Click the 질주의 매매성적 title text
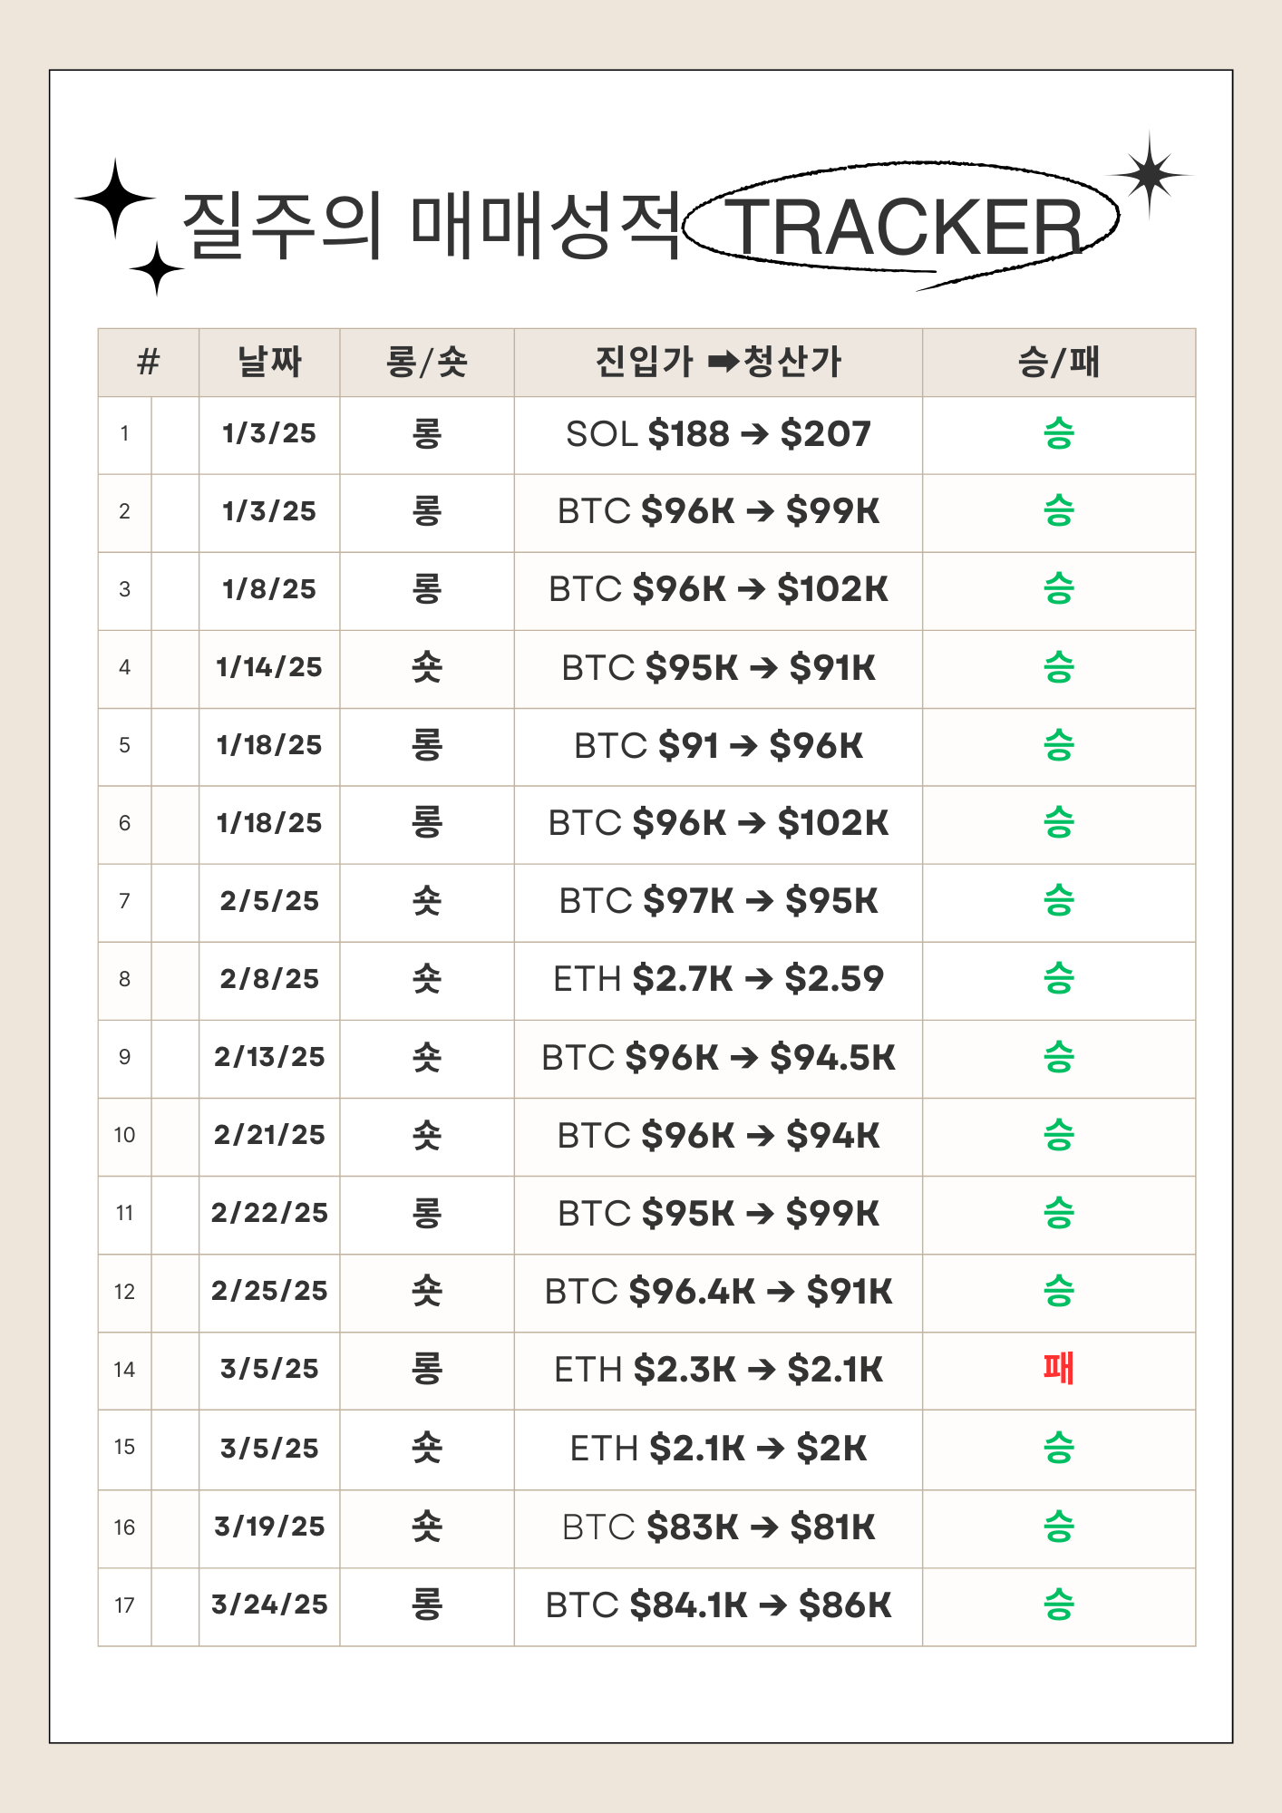The width and height of the screenshot is (1282, 1813). (431, 226)
